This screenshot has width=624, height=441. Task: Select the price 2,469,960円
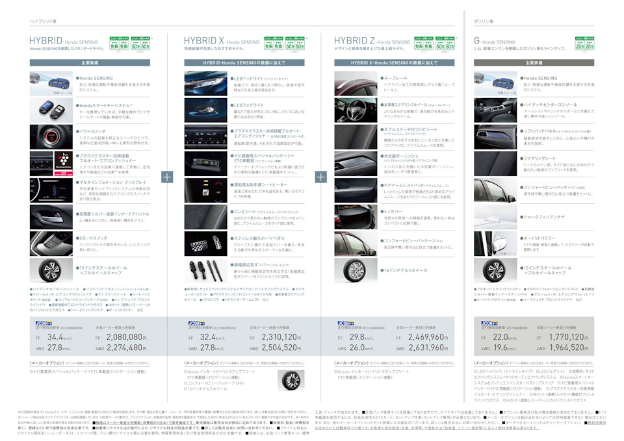[x=428, y=337]
